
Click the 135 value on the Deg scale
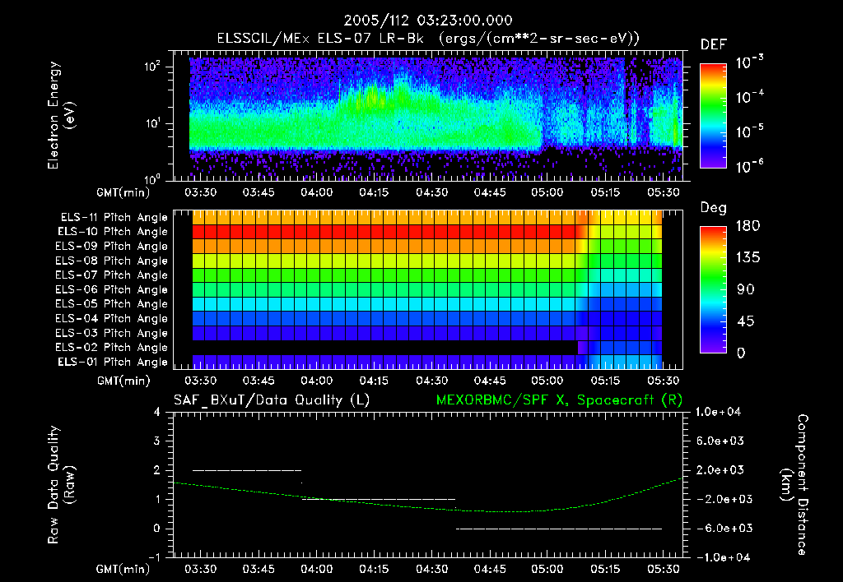click(748, 257)
